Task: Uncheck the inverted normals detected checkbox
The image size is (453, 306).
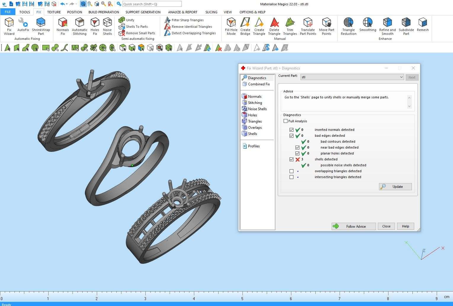Action: 292,130
